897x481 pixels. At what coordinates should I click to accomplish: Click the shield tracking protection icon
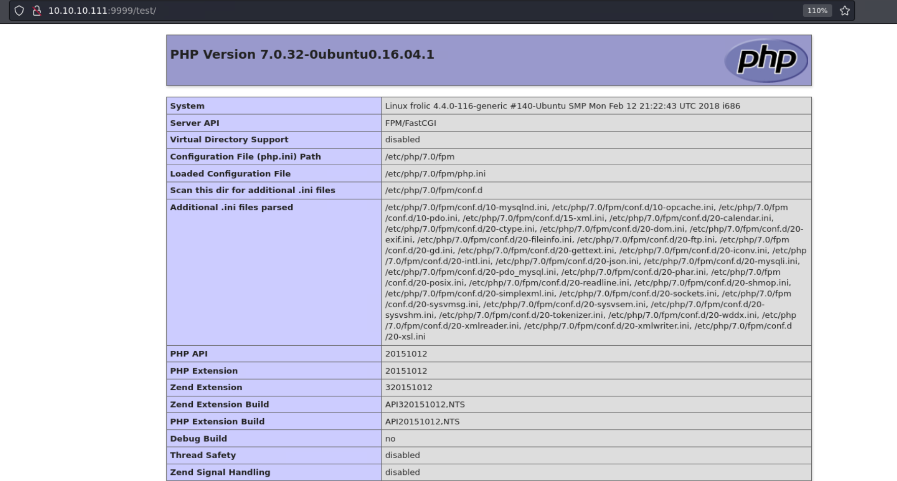coord(19,11)
